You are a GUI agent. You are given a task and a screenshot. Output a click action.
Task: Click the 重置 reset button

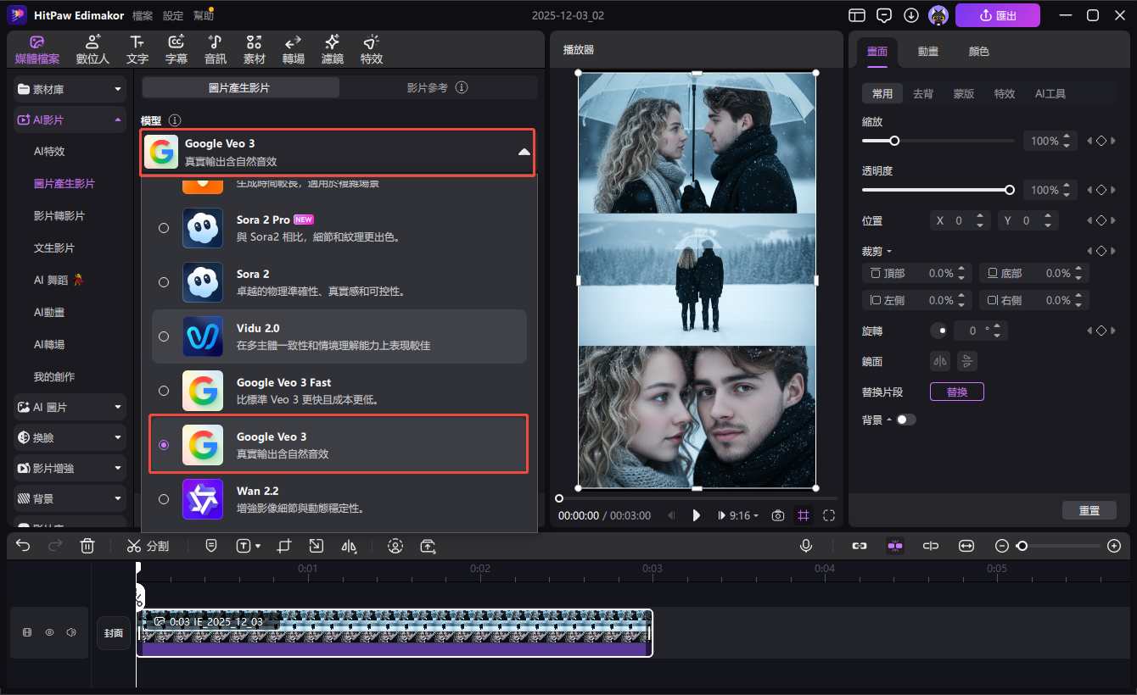point(1089,509)
